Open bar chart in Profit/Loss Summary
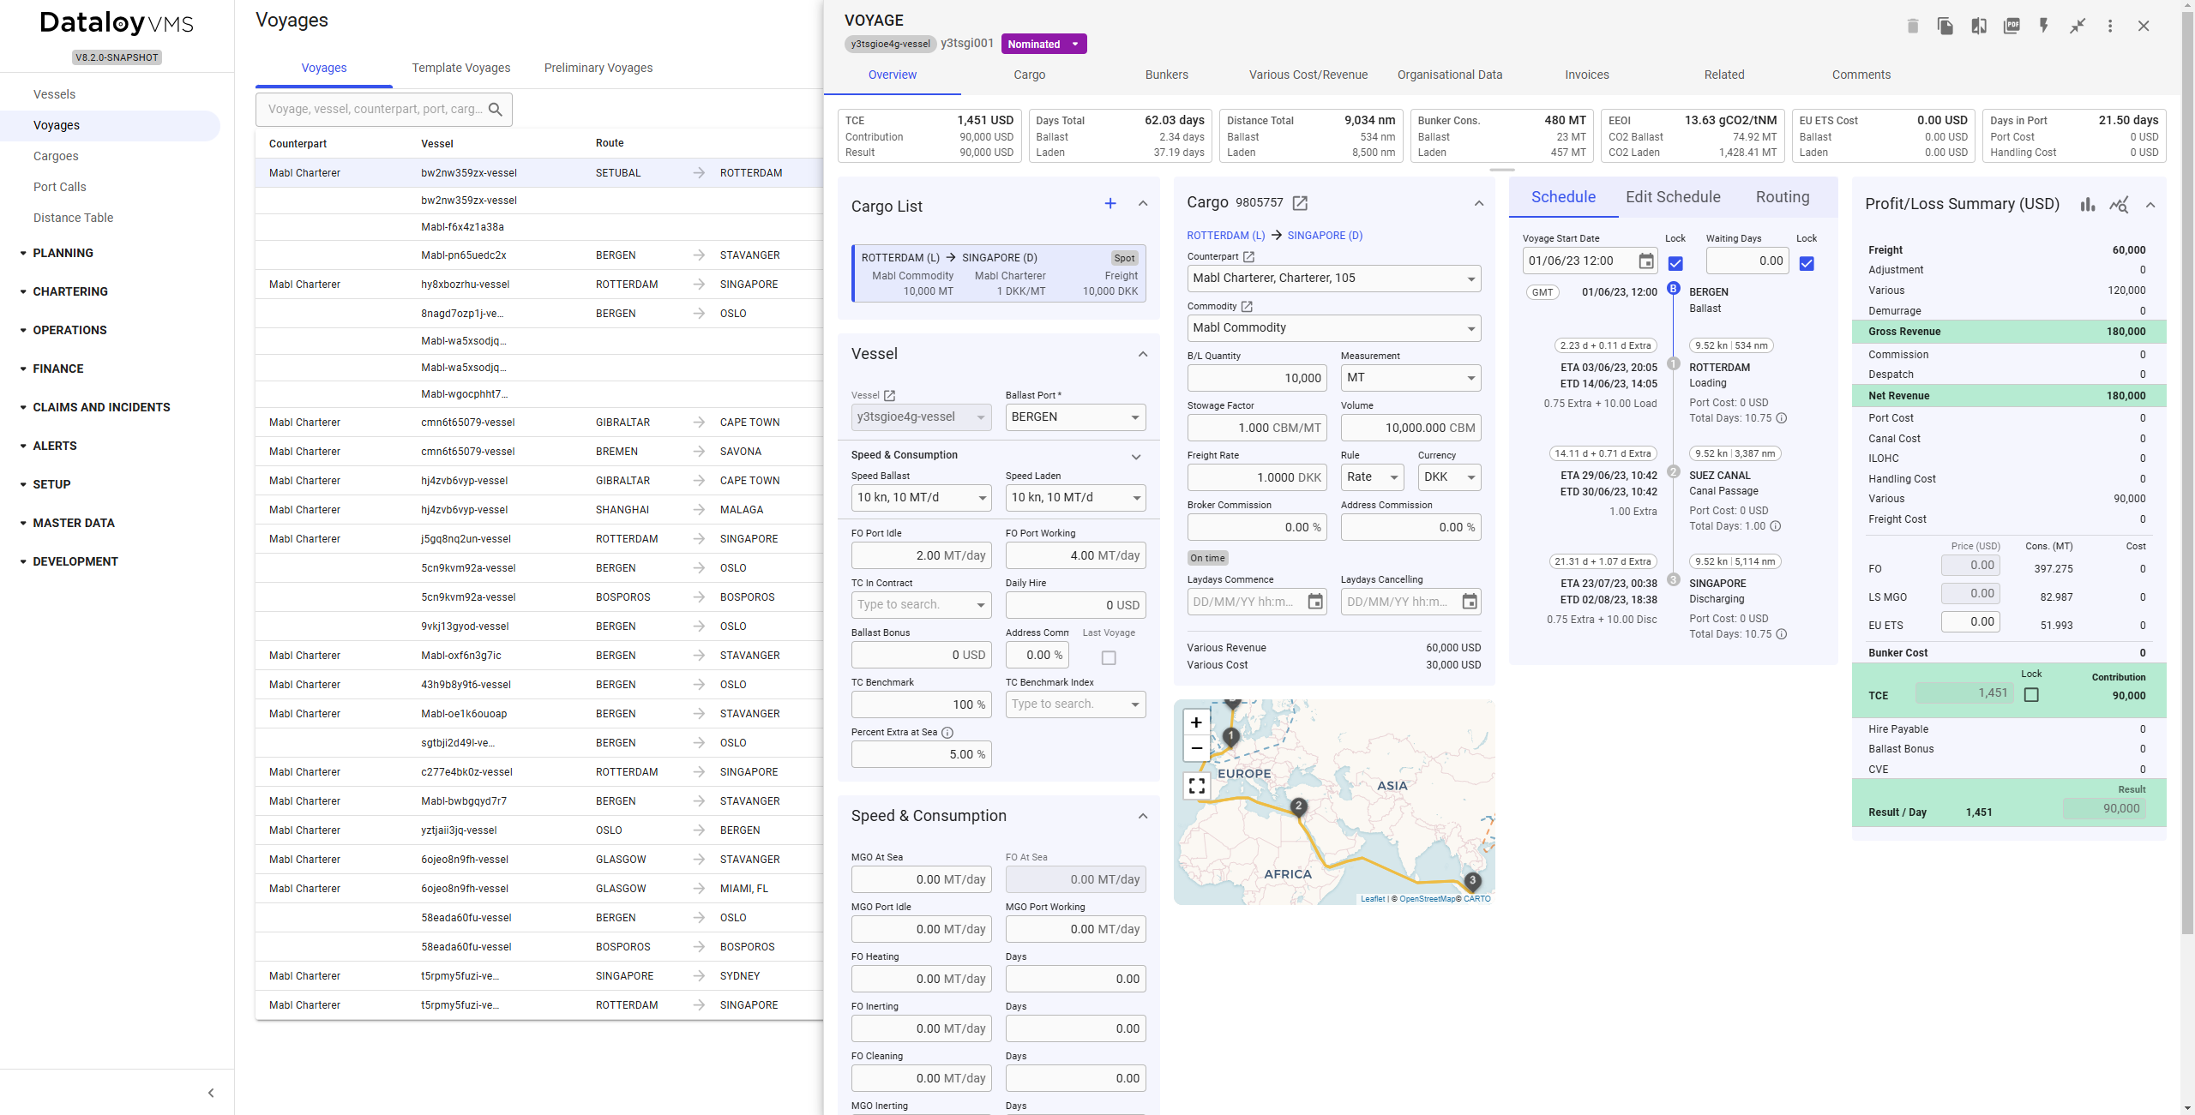 pos(2087,204)
